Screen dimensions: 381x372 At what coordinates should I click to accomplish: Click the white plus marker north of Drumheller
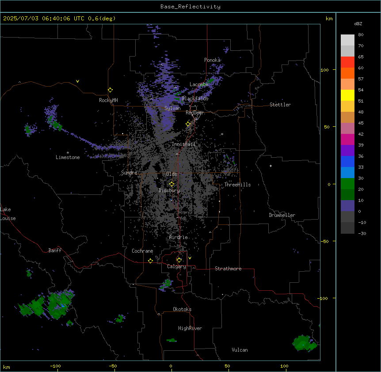[271, 166]
